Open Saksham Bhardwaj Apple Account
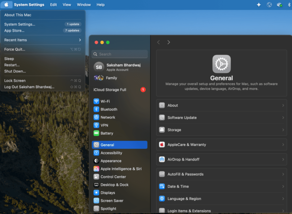This screenshot has height=214, width=292. click(119, 67)
